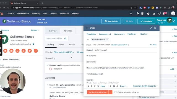Add Bcc recipients to the email
The height and width of the screenshot is (99, 177).
pyautogui.click(x=155, y=45)
